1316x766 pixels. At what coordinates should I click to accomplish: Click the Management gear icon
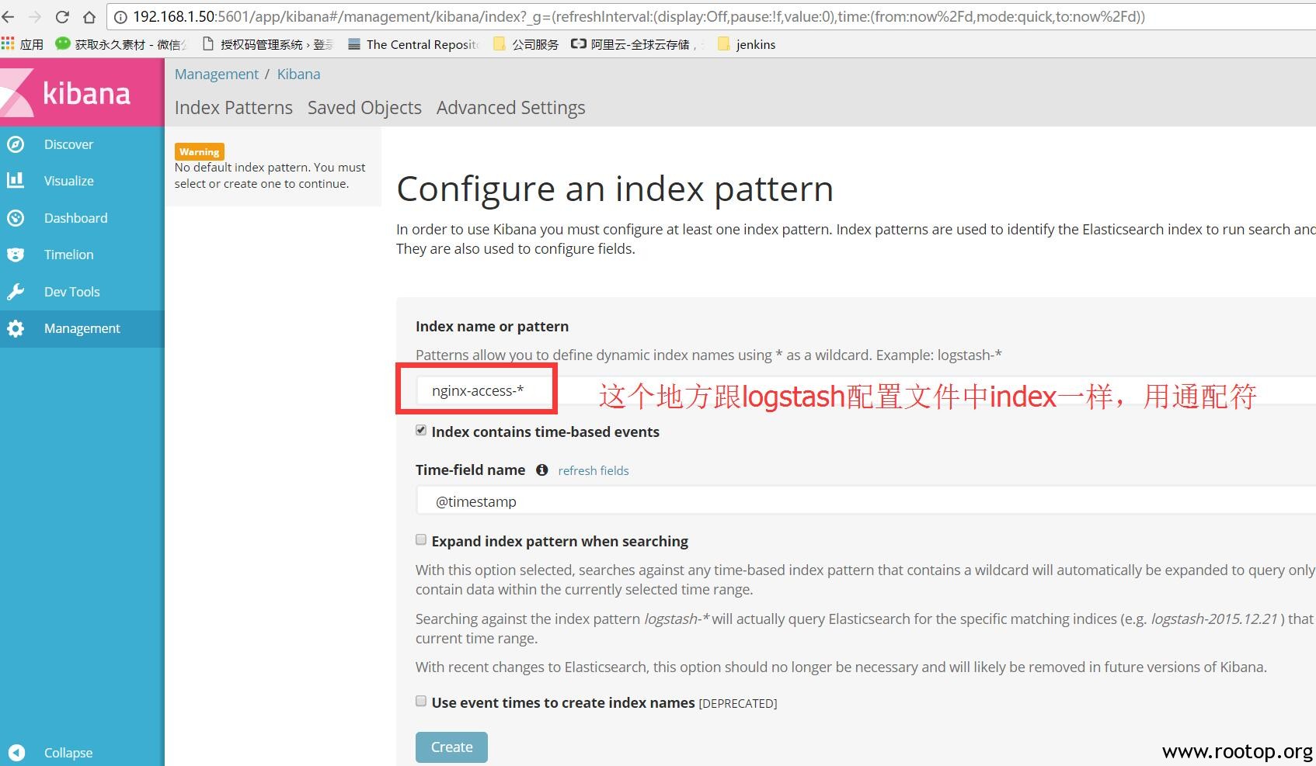(x=16, y=328)
